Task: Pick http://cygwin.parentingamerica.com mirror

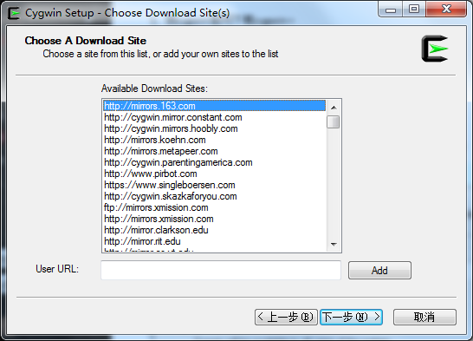Action: 214,162
